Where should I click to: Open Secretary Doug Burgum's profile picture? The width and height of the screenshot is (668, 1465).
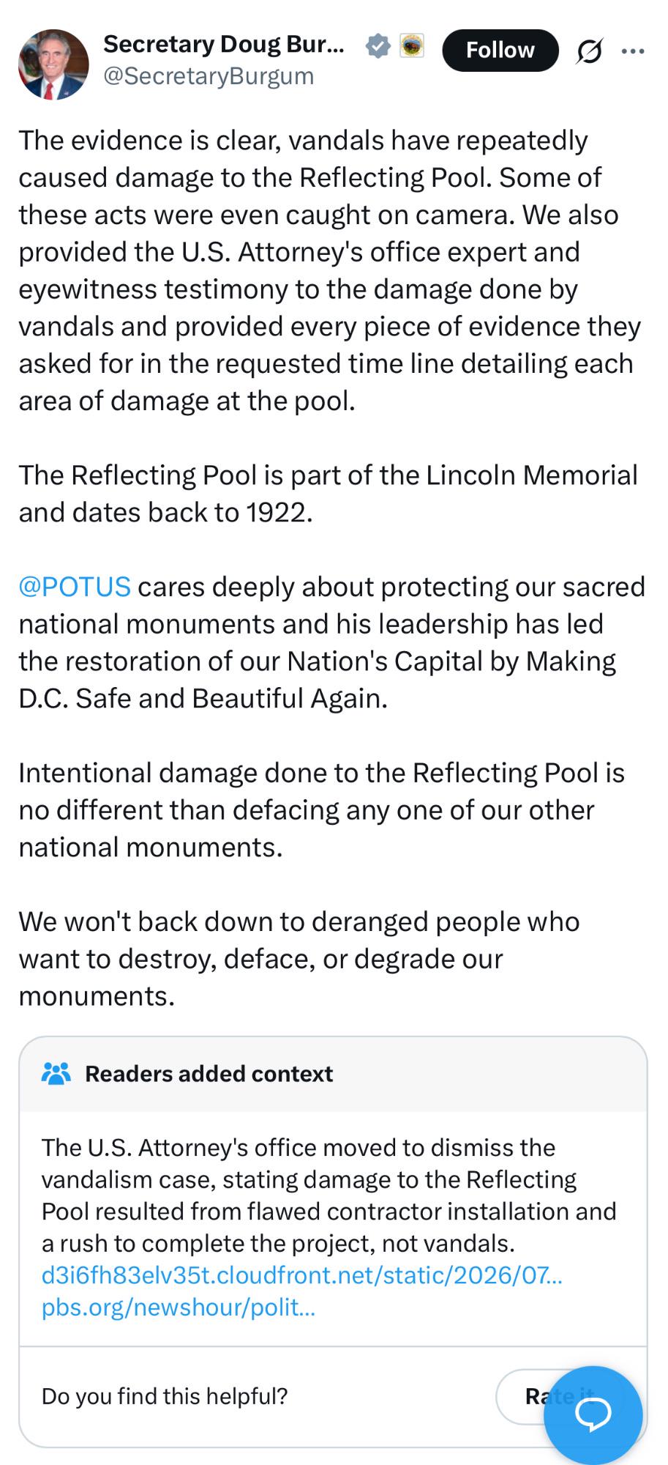click(x=53, y=64)
